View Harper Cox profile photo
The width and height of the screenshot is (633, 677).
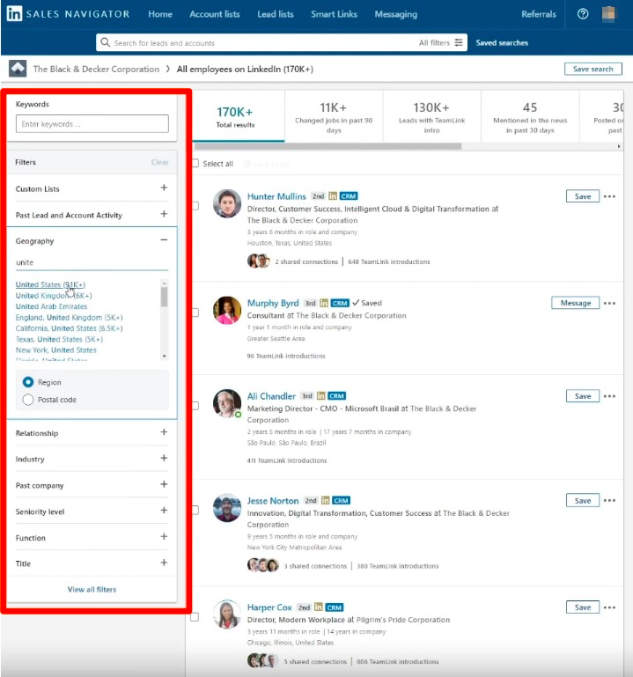(227, 614)
